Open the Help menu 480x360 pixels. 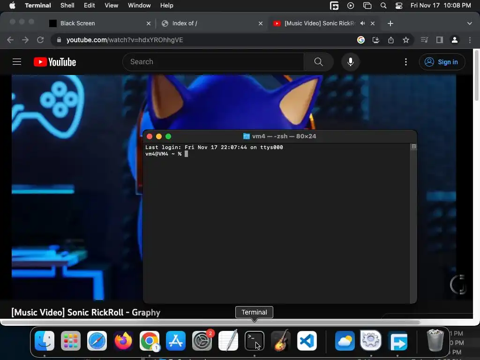coord(167,6)
